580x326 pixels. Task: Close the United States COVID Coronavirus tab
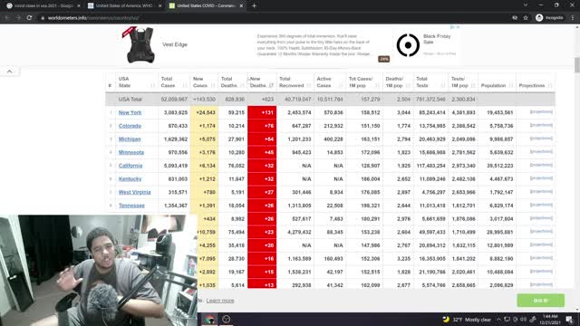click(x=241, y=5)
